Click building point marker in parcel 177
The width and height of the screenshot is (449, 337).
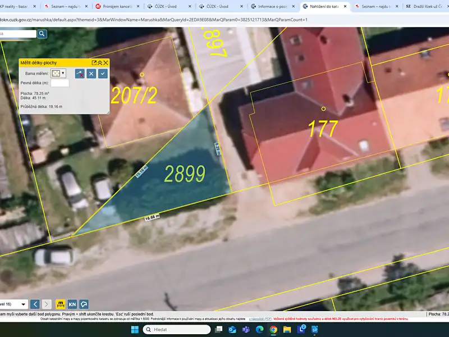pyautogui.click(x=323, y=108)
